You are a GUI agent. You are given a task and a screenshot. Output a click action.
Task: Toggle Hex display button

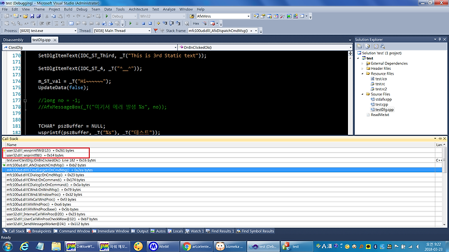tap(196, 24)
